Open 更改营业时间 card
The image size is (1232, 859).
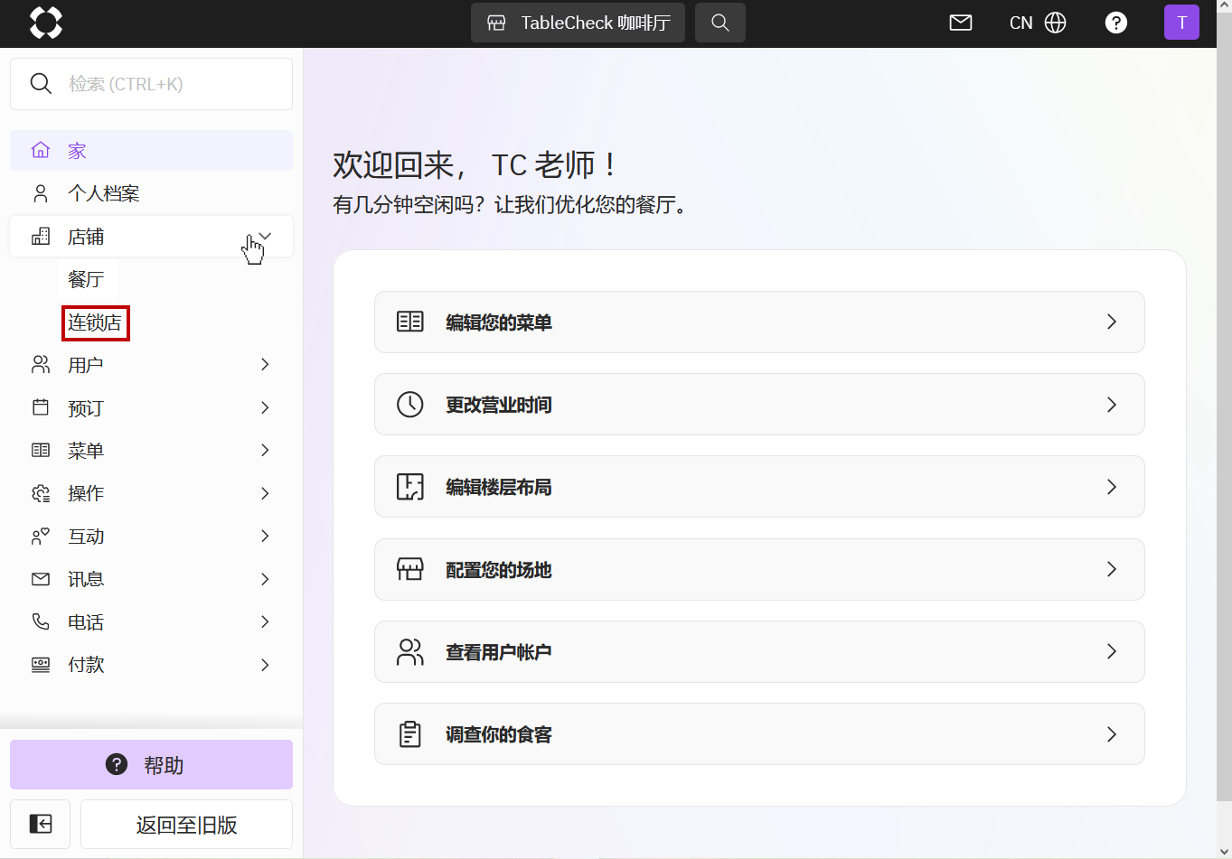(x=759, y=404)
